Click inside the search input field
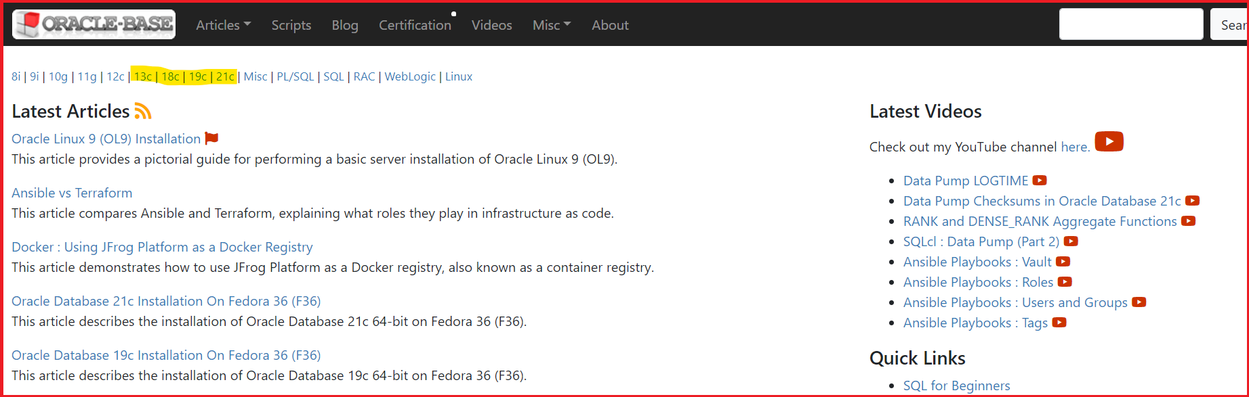Viewport: 1249px width, 397px height. pos(1130,23)
